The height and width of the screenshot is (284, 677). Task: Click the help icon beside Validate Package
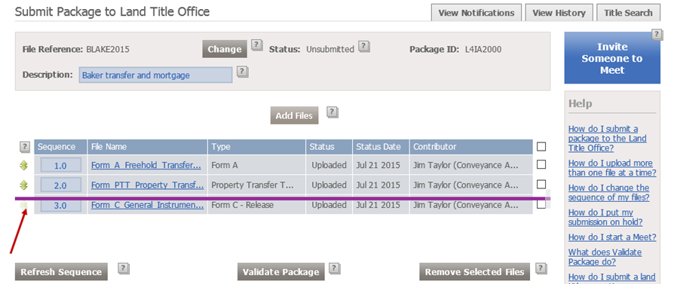pyautogui.click(x=335, y=268)
